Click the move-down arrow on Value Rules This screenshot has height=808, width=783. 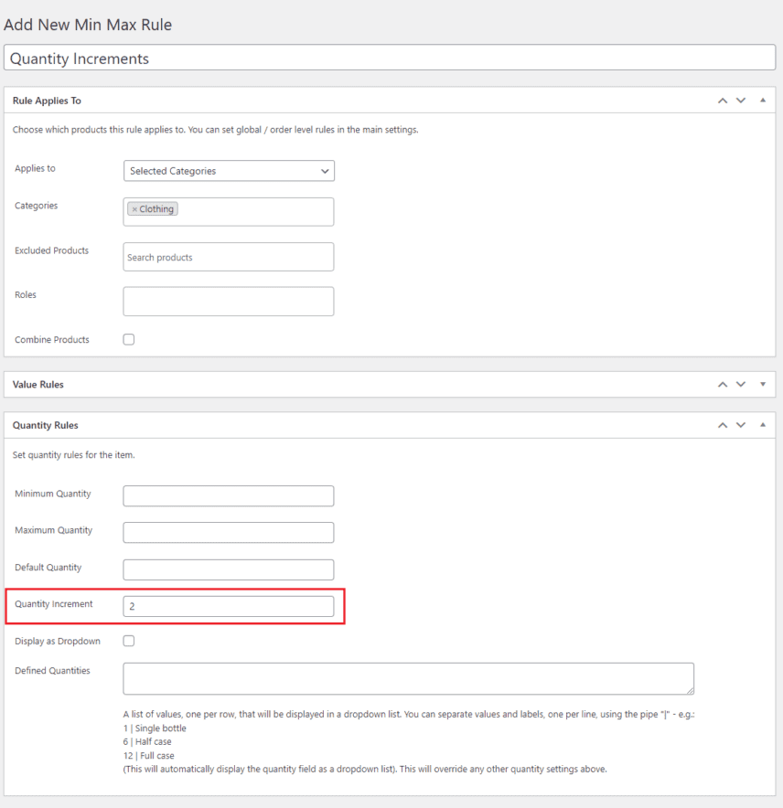[x=741, y=384]
